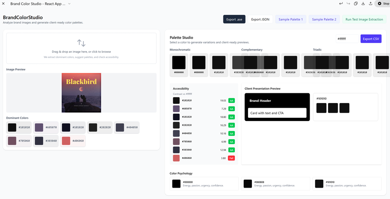Click the download icon in top bar
Screen dimensions: 390x199
click(363, 4)
